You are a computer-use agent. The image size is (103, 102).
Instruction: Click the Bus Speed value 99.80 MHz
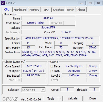(x=34, y=75)
